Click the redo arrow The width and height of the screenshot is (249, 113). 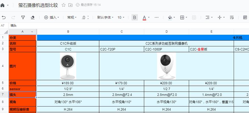[x=13, y=18]
